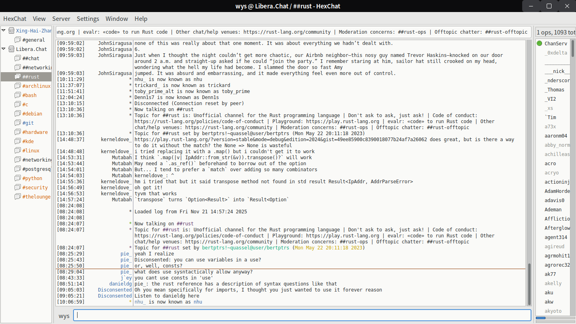Open the rust-lang.org/community link in the topic bar
Image resolution: width=576 pixels, height=324 pixels.
point(287,32)
